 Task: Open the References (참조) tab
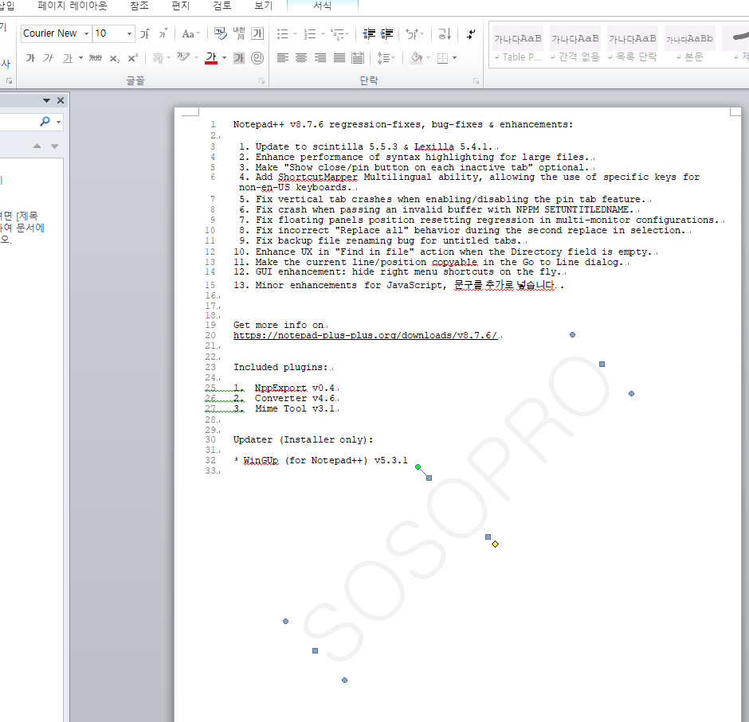[x=139, y=6]
